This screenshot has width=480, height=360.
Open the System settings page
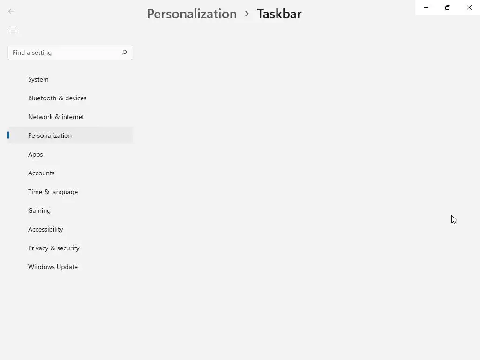point(38,79)
